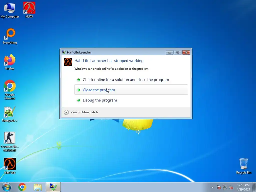This screenshot has height=192, width=256.
Task: Select the Firefox desktop shortcut
Action: (10, 62)
